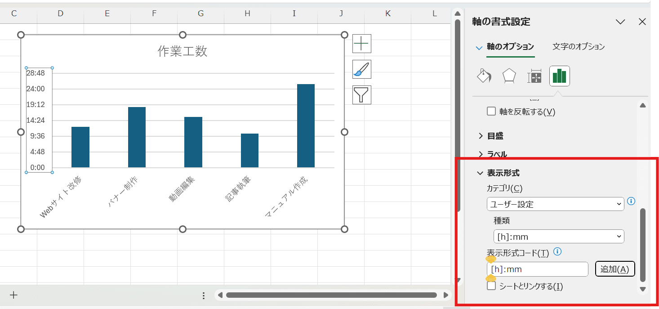The height and width of the screenshot is (309, 659).
Task: Check the シートとリンクする checkbox
Action: [x=492, y=286]
